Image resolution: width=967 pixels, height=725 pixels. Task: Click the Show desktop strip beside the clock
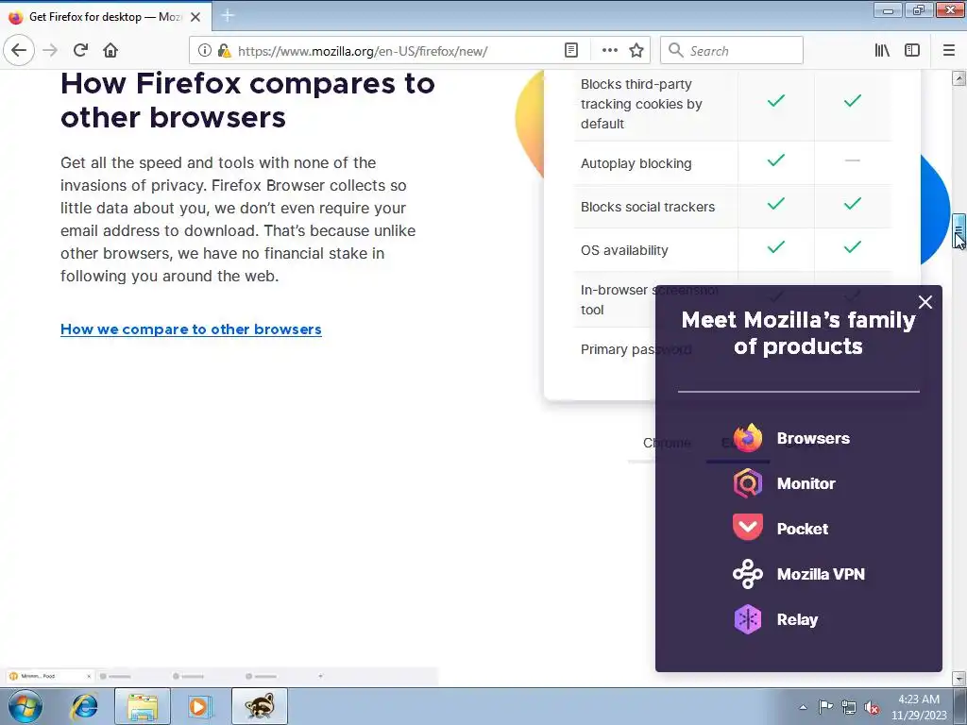tap(960, 706)
